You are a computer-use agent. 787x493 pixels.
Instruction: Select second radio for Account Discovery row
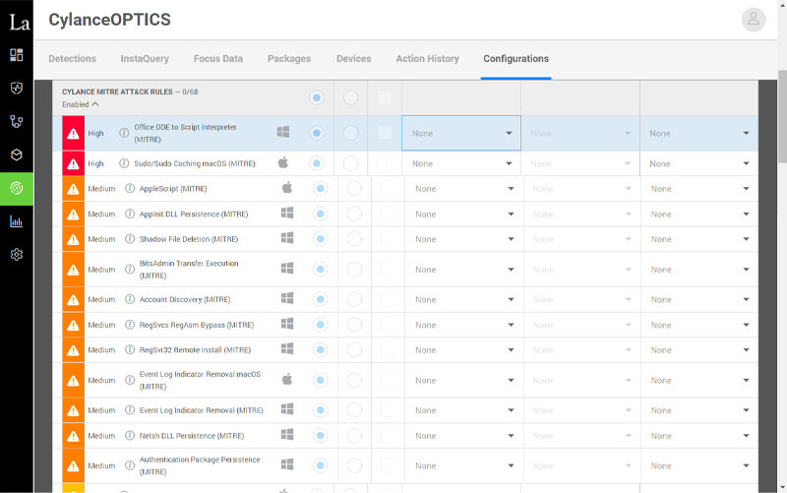(x=354, y=300)
